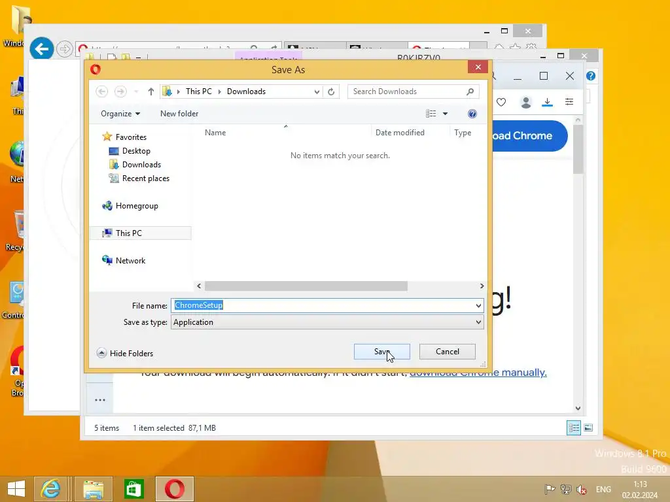Click the Action Center flag tray icon
670x502 pixels.
click(550, 490)
